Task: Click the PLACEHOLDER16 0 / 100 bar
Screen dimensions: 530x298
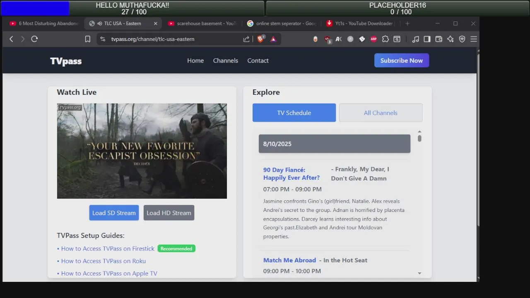Action: [x=397, y=8]
